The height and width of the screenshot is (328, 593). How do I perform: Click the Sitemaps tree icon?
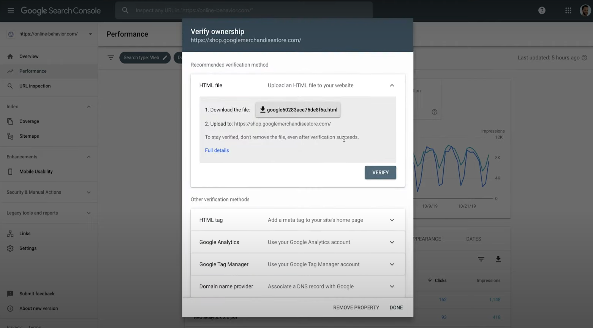click(x=10, y=136)
